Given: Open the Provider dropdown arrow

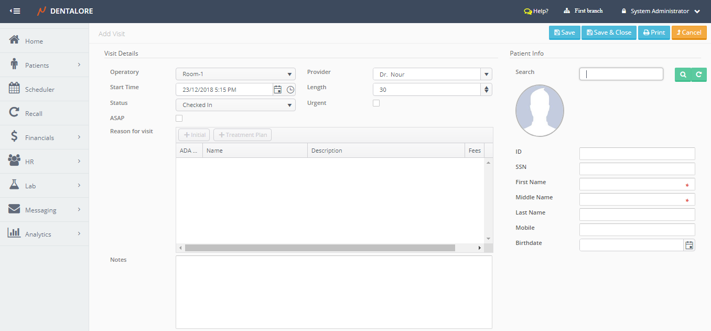Looking at the screenshot, I should click(x=487, y=74).
